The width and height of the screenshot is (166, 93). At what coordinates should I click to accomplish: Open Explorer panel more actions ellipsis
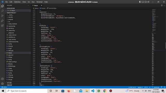pos(29,5)
